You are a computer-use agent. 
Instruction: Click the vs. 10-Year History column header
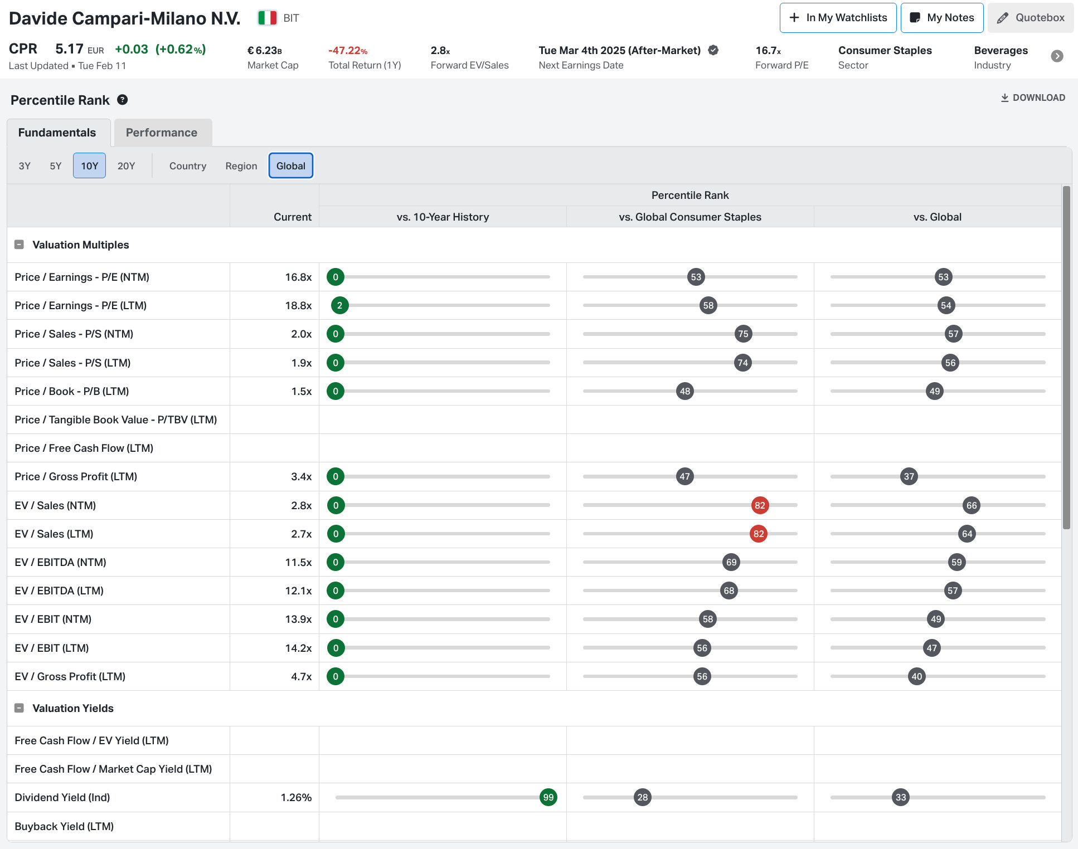coord(443,217)
